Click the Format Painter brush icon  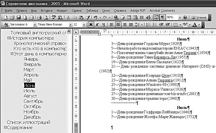pyautogui.click(x=88, y=17)
